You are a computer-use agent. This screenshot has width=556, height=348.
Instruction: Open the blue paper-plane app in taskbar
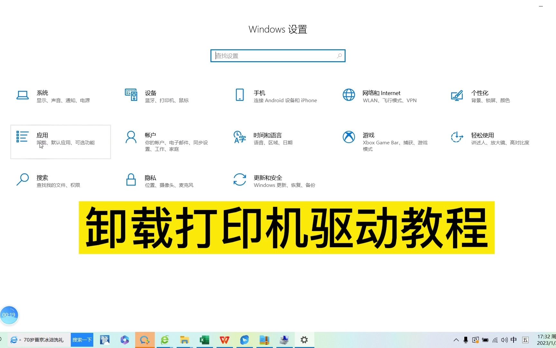(245, 340)
